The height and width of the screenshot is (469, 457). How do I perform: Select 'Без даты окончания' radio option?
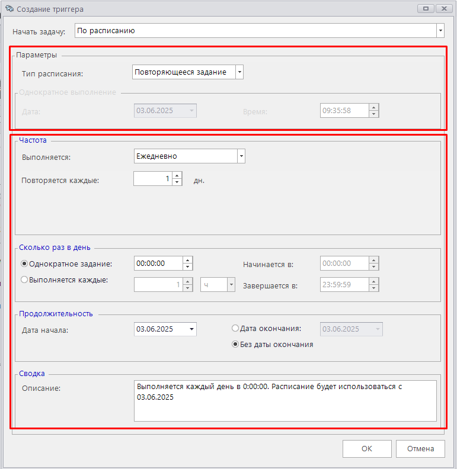point(235,344)
